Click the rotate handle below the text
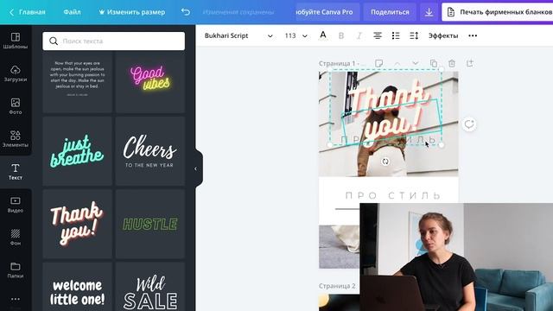 pyautogui.click(x=385, y=162)
